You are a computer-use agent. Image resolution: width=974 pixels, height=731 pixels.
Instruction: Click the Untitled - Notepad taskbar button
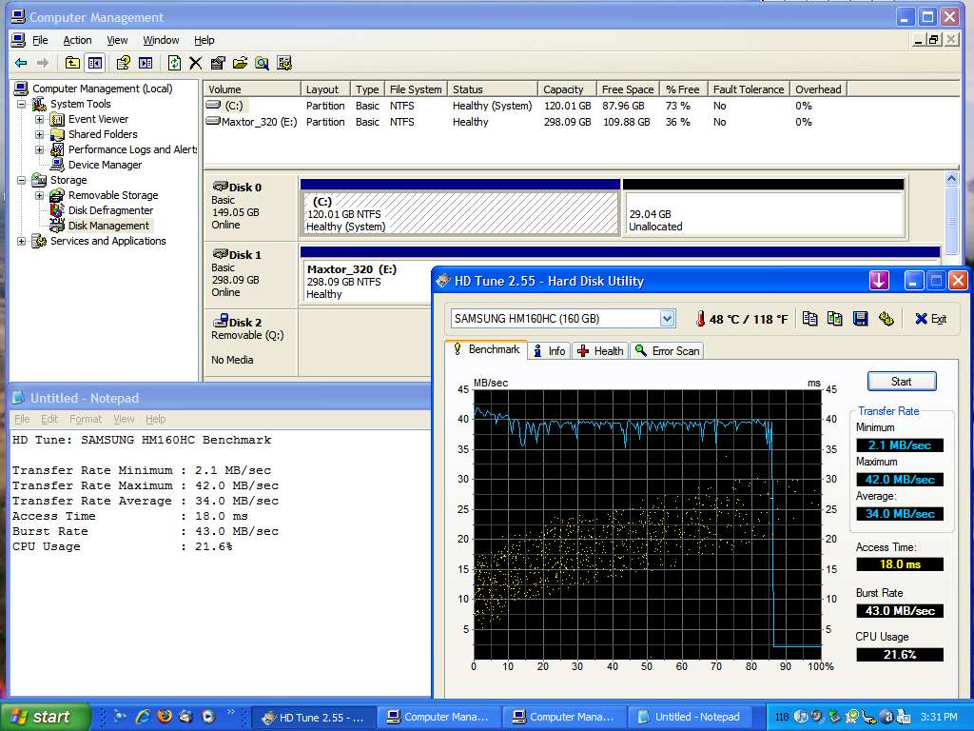click(690, 717)
